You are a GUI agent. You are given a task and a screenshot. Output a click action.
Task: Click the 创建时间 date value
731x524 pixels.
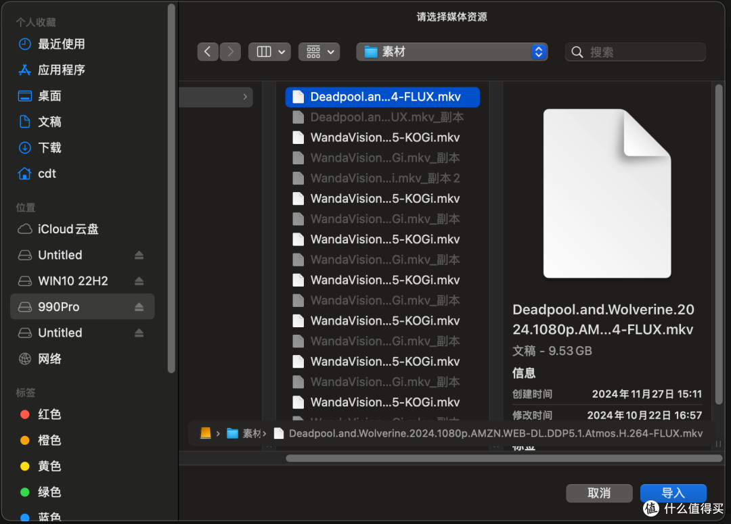(x=646, y=394)
